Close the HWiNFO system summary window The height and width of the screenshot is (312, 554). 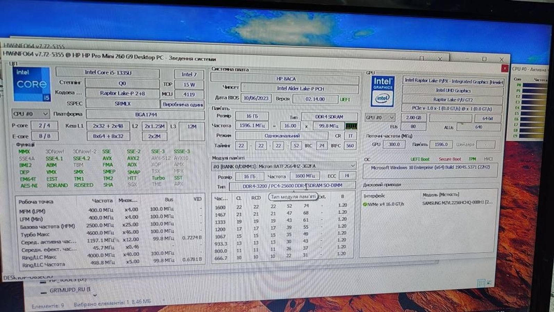tap(504, 69)
